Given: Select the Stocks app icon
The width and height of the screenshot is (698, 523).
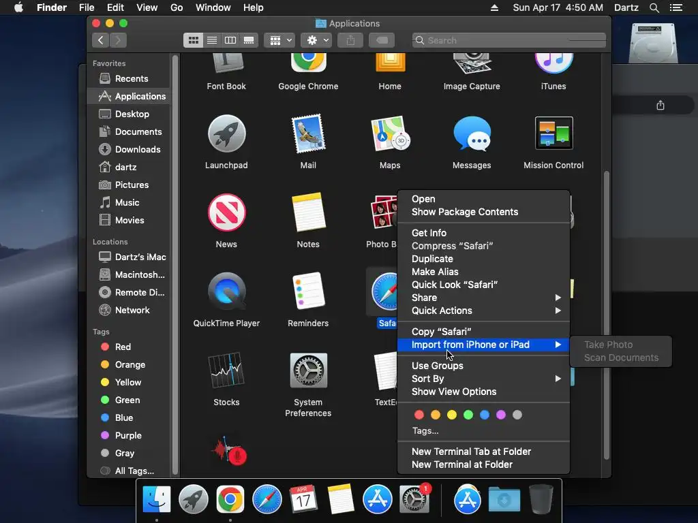Looking at the screenshot, I should point(226,370).
